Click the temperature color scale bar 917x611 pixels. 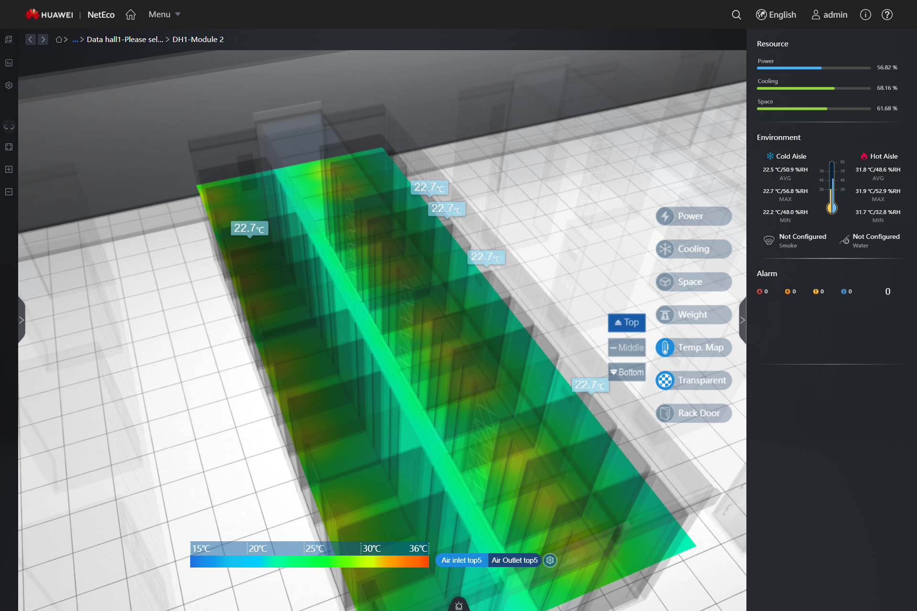point(309,561)
